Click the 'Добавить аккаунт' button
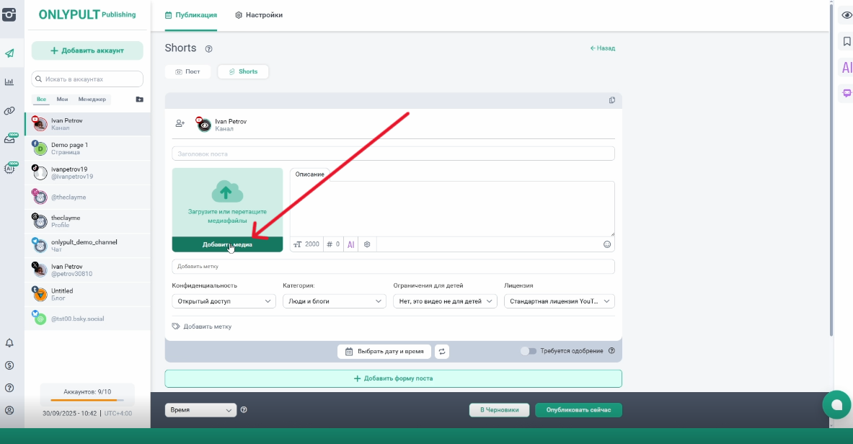The height and width of the screenshot is (444, 853). click(87, 50)
